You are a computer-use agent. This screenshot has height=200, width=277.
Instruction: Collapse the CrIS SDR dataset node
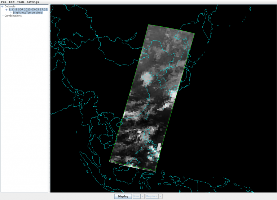[x=6, y=9]
